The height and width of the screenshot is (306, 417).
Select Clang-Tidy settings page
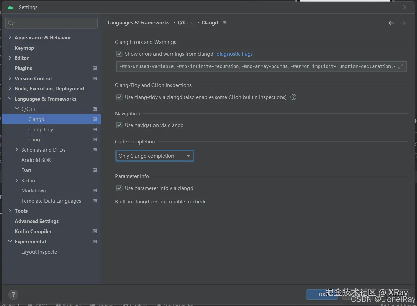pyautogui.click(x=40, y=129)
